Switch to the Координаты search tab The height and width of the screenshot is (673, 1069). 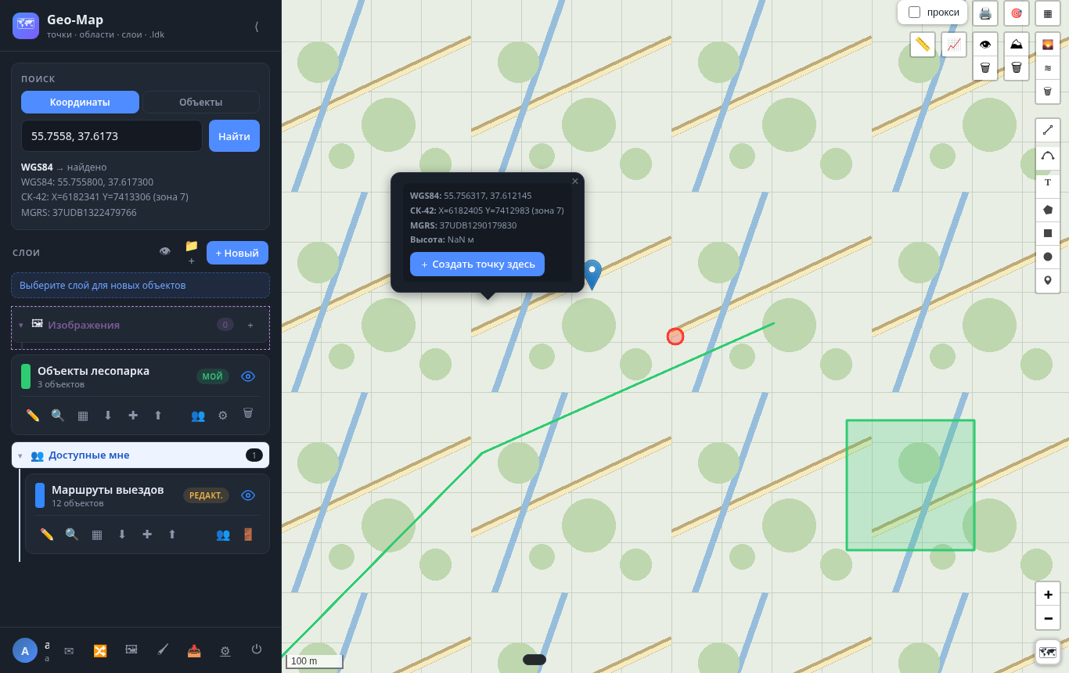(x=80, y=103)
